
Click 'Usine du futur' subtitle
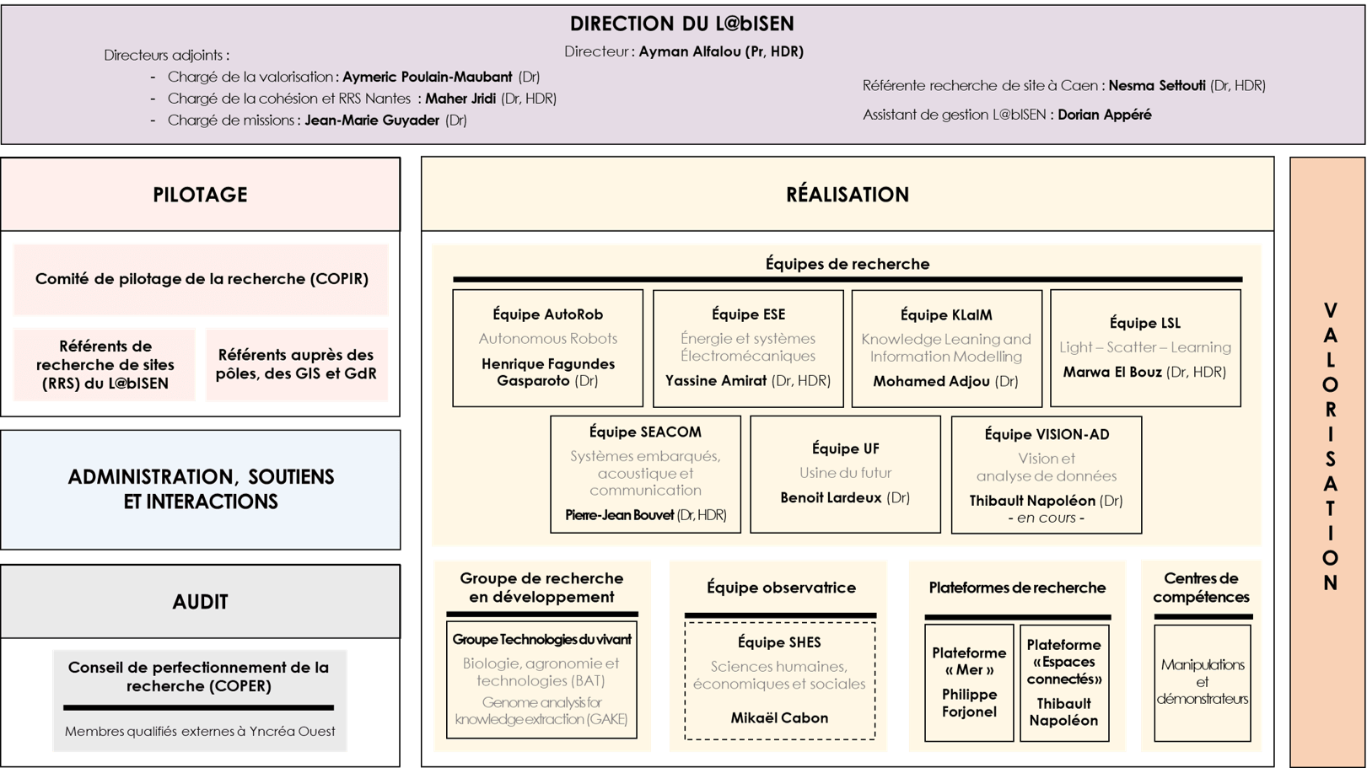(x=845, y=473)
